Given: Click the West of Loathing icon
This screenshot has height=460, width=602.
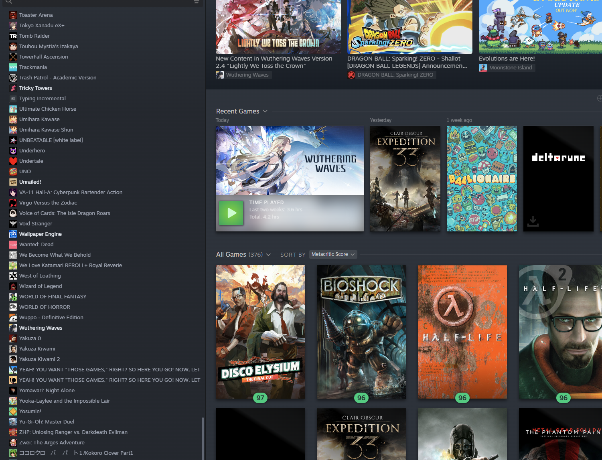Looking at the screenshot, I should click(x=13, y=276).
